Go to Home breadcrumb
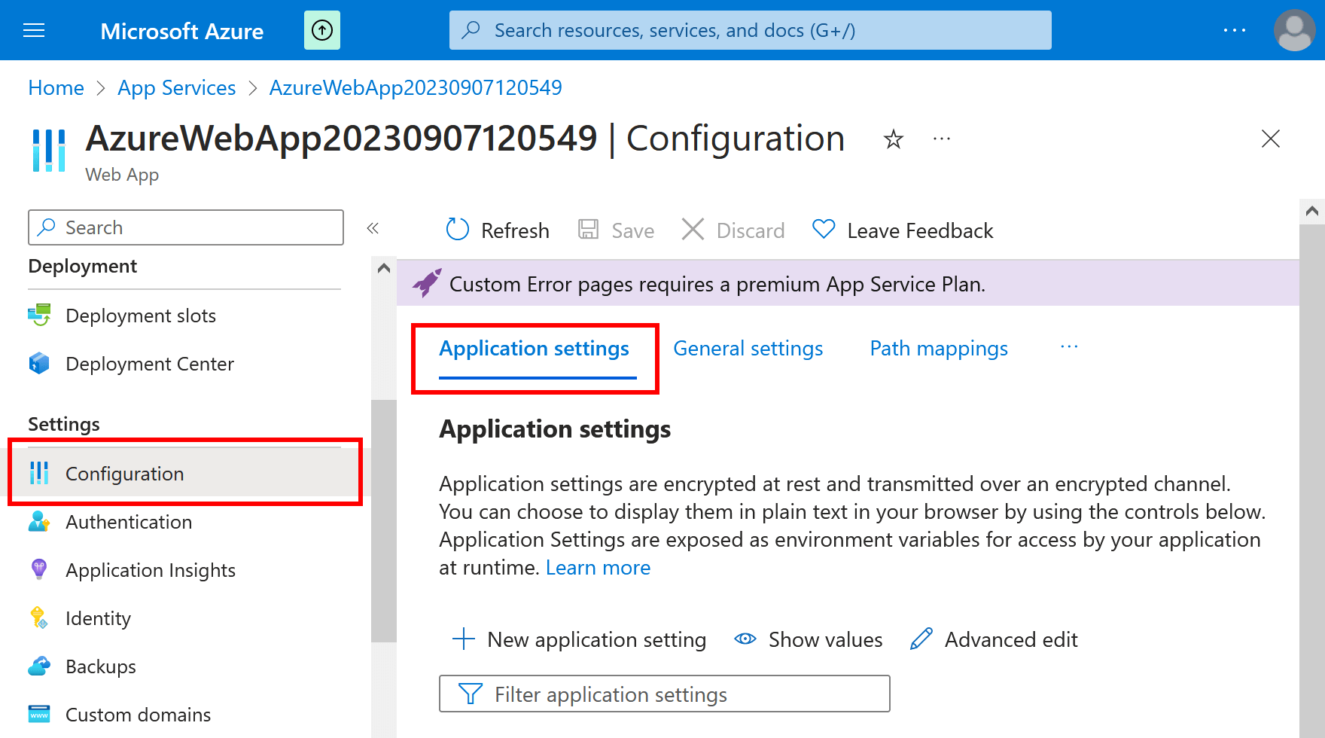Viewport: 1325px width, 738px height. pos(56,88)
